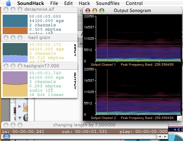Select the decaynoise.aif window title bar

(39, 9)
